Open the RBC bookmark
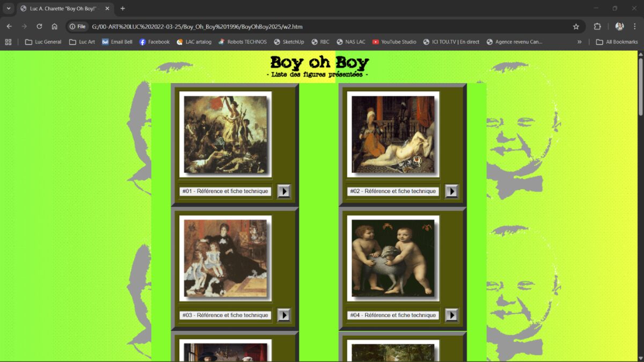This screenshot has width=644, height=362. pos(320,42)
